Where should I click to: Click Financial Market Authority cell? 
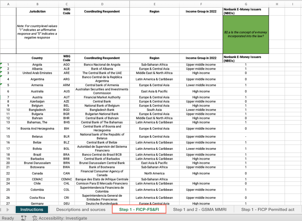[x=102, y=98]
